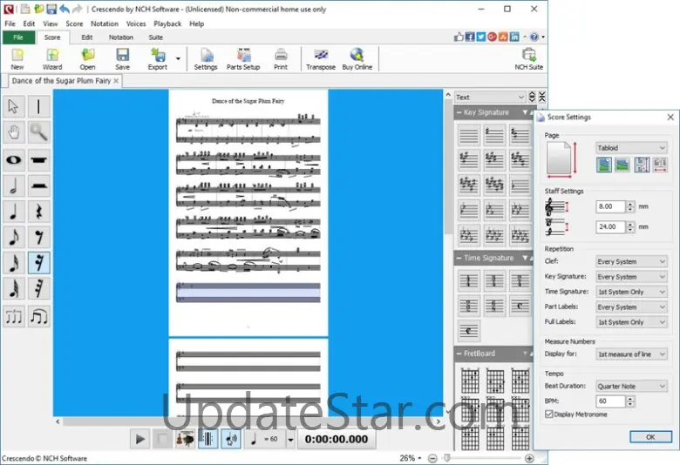Select the magnifier zoom tool

point(39,132)
